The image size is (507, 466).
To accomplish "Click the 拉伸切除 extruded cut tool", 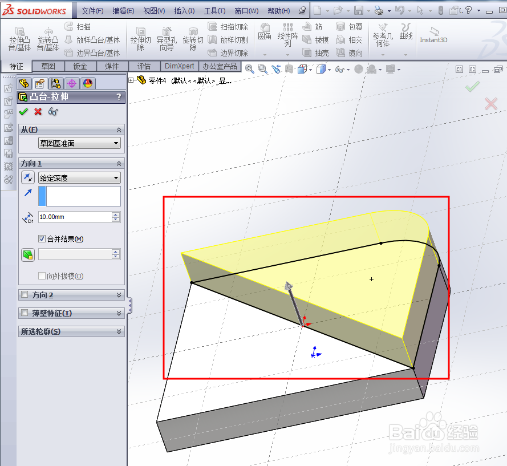I will point(141,39).
